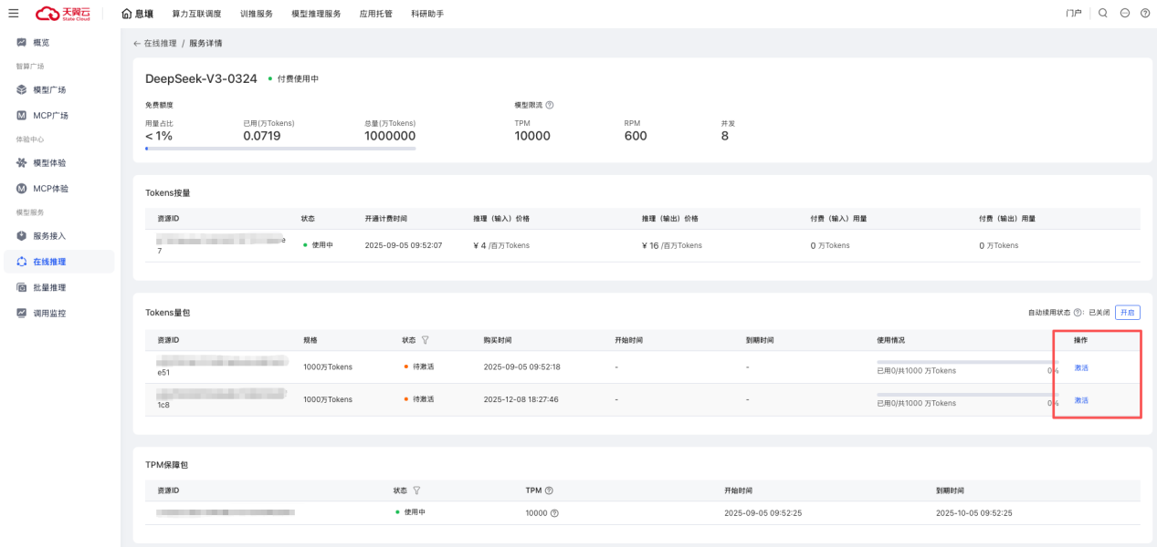The height and width of the screenshot is (547, 1157).
Task: Click the help icon in TPM column header
Action: point(549,490)
